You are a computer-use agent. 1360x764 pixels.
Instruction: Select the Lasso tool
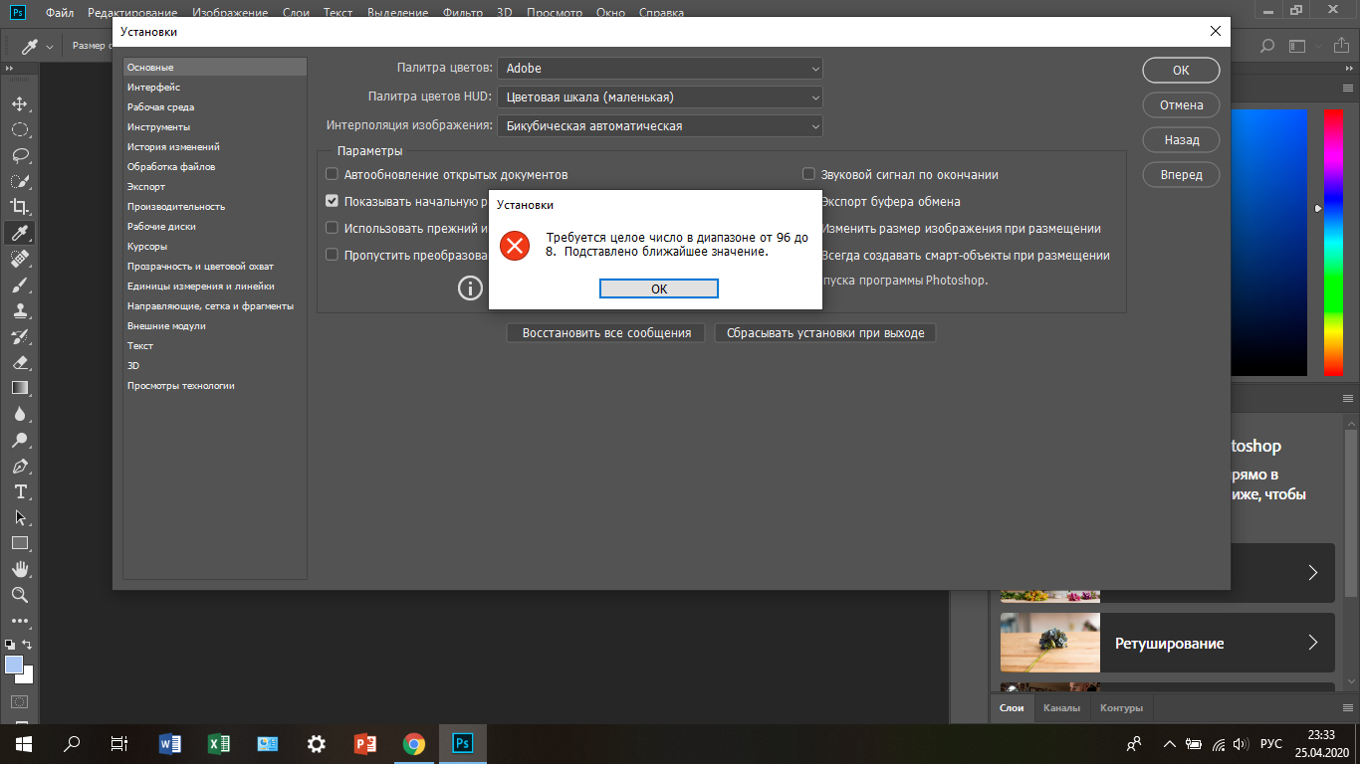(20, 155)
